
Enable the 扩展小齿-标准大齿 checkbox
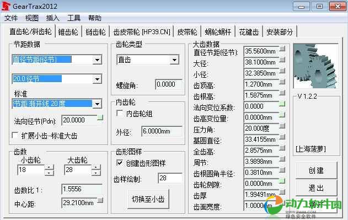(x=15, y=135)
